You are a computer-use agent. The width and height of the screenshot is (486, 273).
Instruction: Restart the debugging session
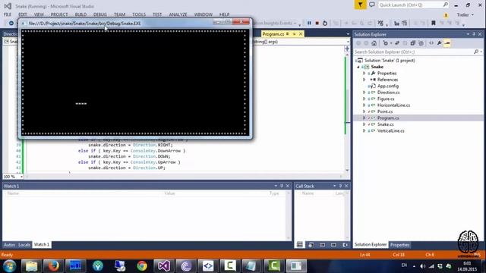point(325,24)
